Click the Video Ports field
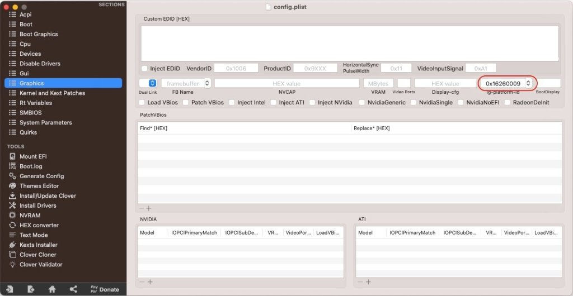The height and width of the screenshot is (296, 573). pyautogui.click(x=404, y=83)
